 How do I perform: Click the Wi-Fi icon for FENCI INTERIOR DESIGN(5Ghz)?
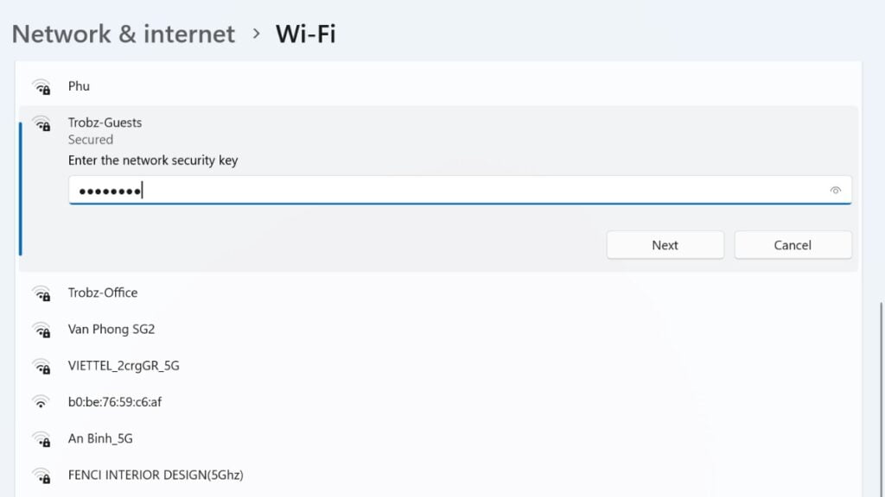point(41,475)
